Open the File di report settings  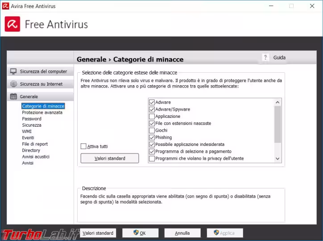pyautogui.click(x=35, y=144)
